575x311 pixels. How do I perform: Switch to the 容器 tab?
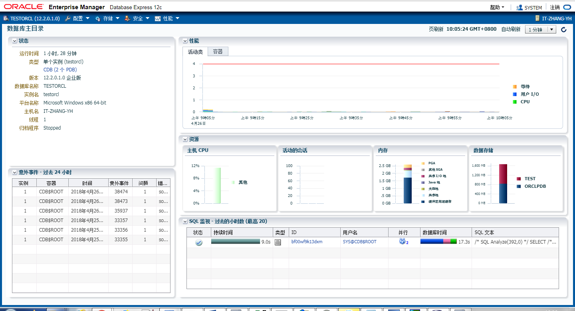pyautogui.click(x=218, y=51)
